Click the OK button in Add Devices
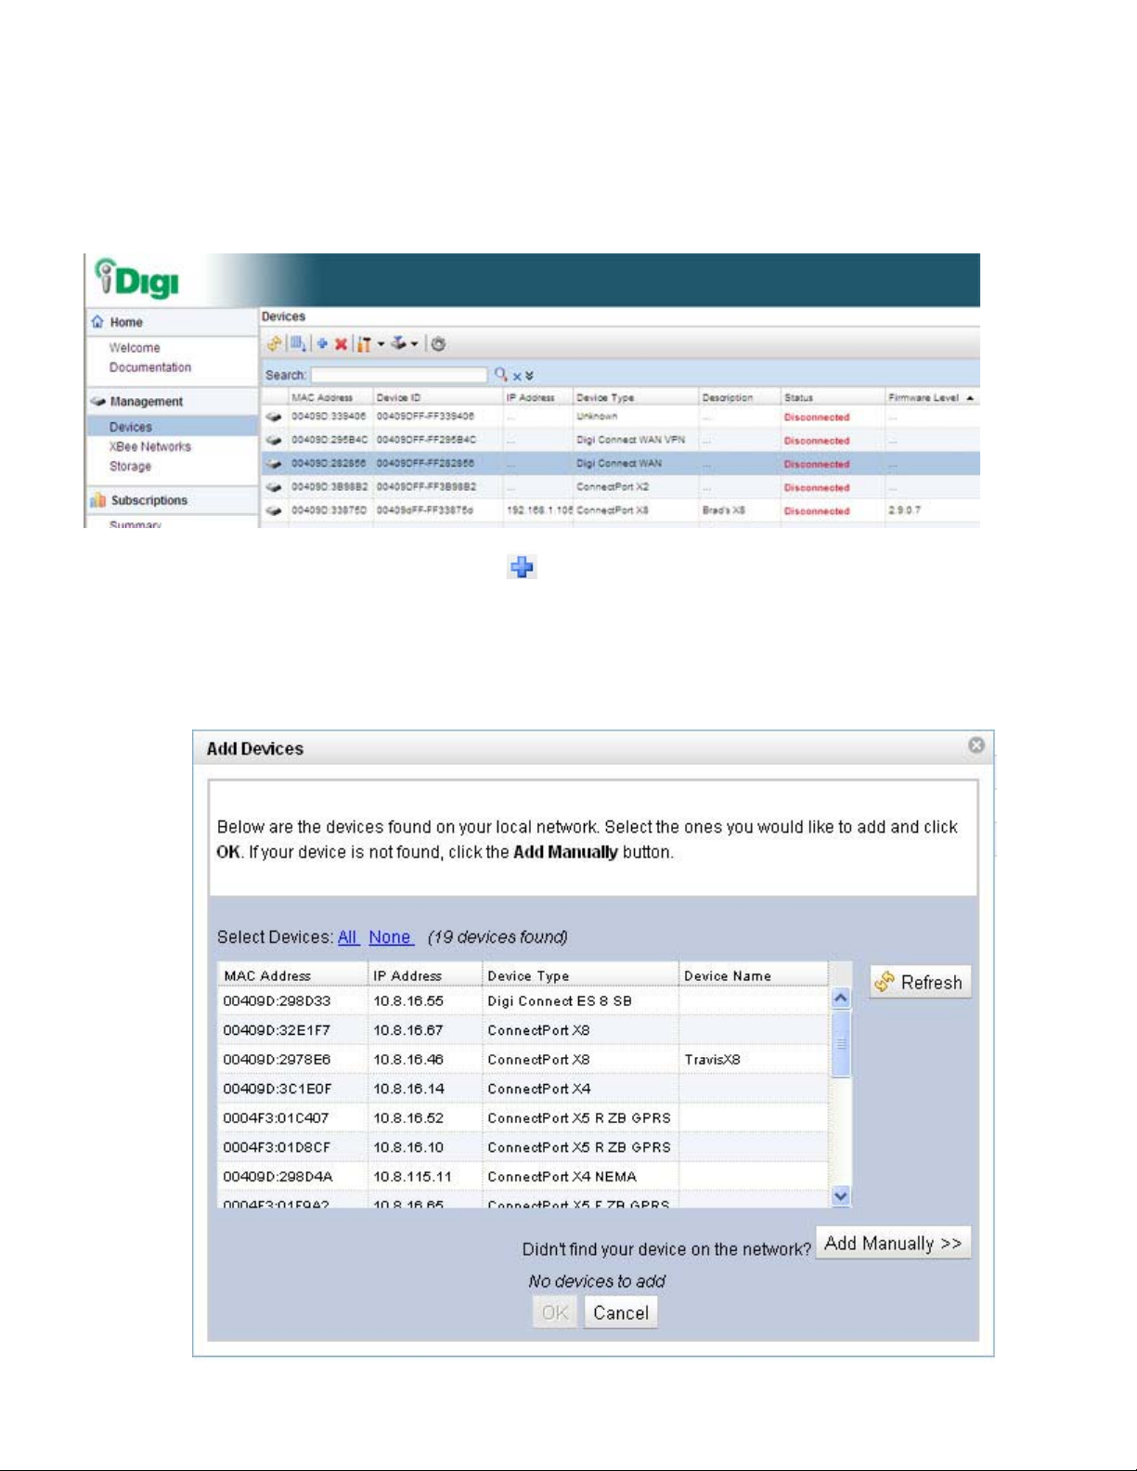The image size is (1137, 1471). (x=555, y=1312)
